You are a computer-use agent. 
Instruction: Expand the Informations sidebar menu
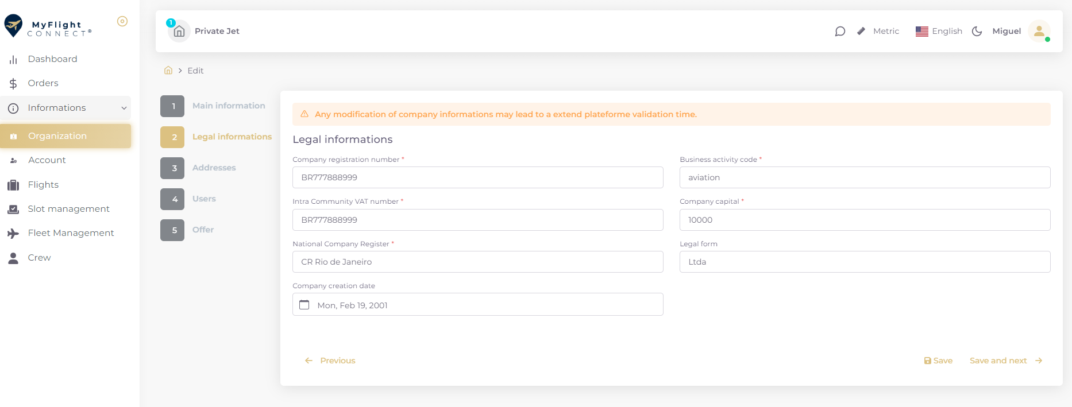(x=65, y=108)
